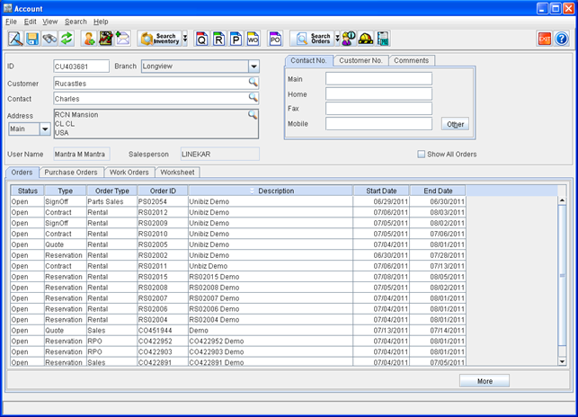Click the red Exit icon

545,39
